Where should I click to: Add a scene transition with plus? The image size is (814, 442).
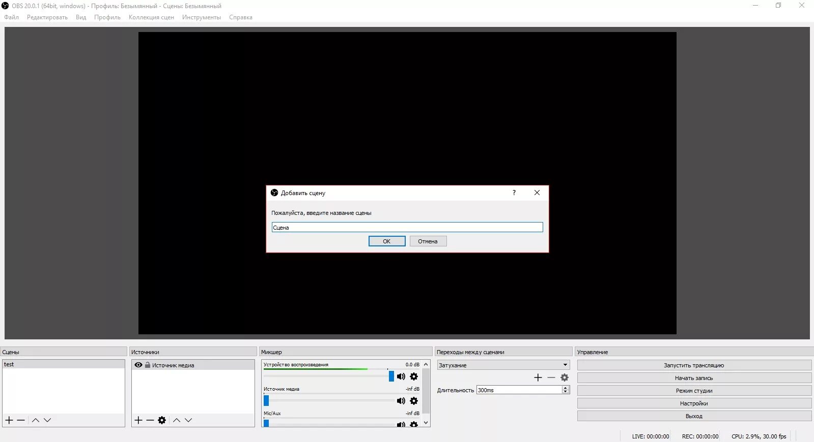coord(538,377)
